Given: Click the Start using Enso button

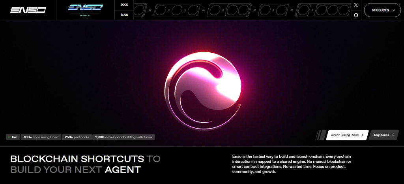Looking at the screenshot, I should click(x=347, y=135).
